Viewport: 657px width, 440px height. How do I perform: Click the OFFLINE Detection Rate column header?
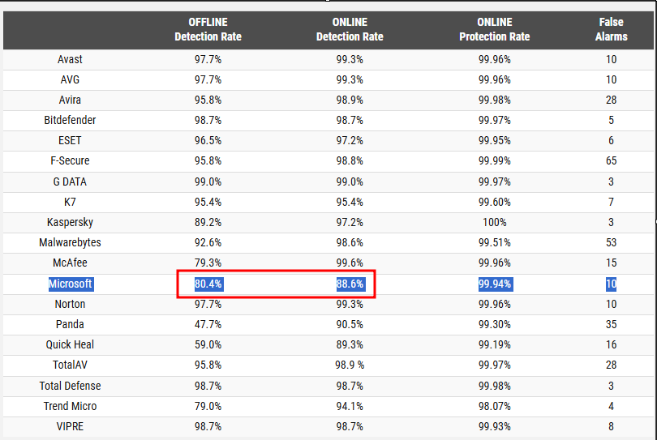click(x=208, y=29)
